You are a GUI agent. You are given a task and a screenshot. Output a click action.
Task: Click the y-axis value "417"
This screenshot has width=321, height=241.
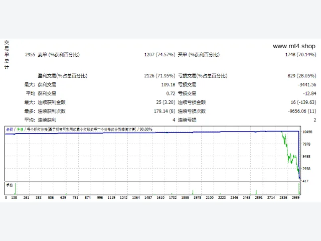pos(305,181)
